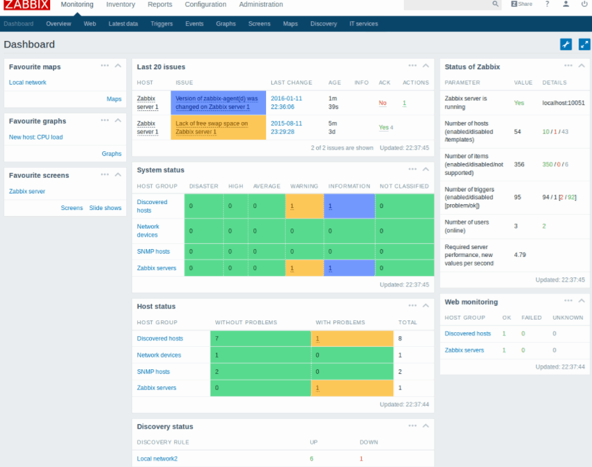Collapse the Web monitoring widget
Screen dimensions: 592x467
pos(581,301)
